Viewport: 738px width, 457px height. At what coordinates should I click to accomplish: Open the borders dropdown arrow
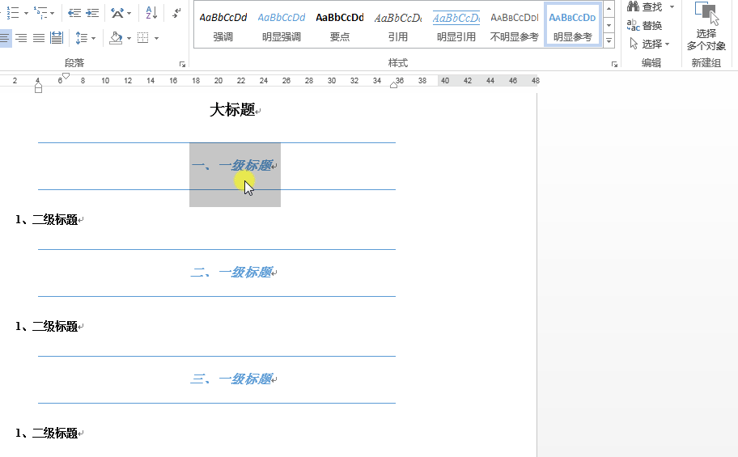tap(156, 38)
